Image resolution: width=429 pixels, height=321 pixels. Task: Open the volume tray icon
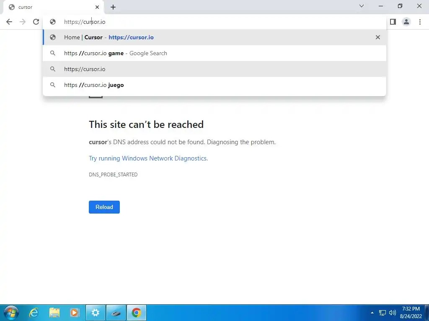[392, 313]
